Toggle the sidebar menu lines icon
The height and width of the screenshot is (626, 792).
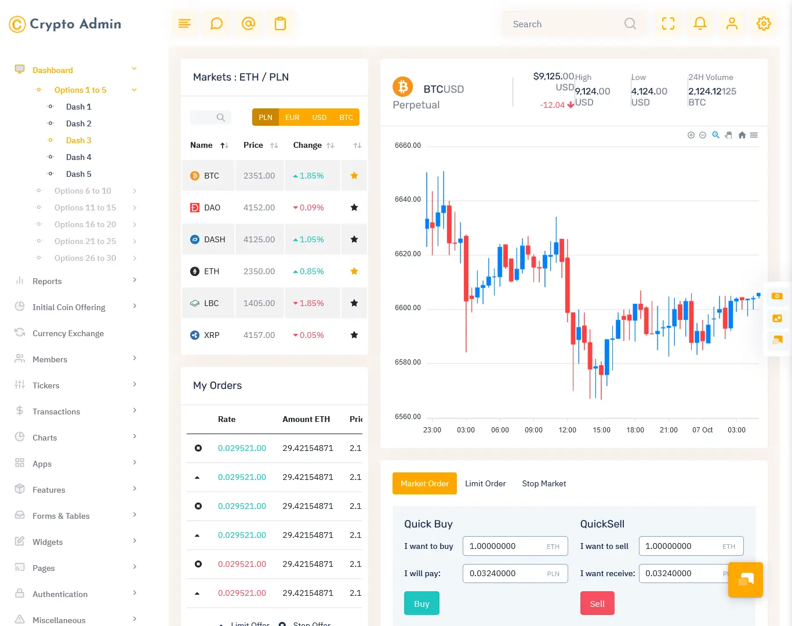tap(184, 24)
